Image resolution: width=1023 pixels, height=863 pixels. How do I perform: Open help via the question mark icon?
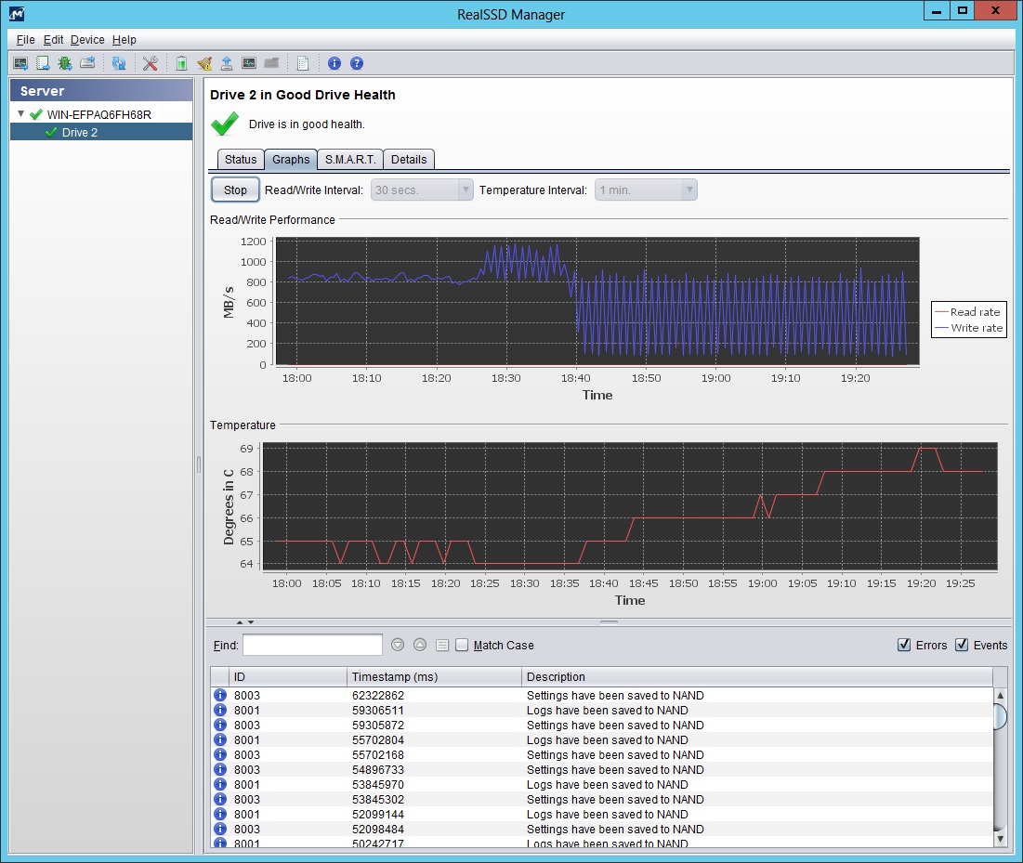(356, 63)
